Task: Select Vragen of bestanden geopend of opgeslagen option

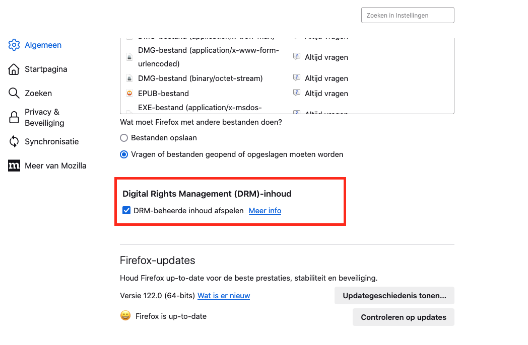Action: 124,154
